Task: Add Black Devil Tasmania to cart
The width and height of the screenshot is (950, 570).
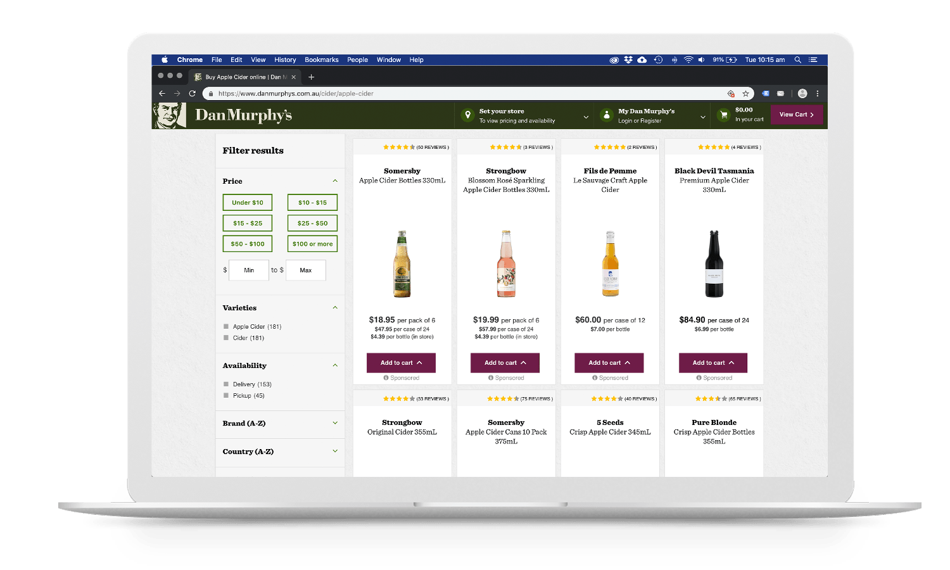Action: (x=713, y=363)
